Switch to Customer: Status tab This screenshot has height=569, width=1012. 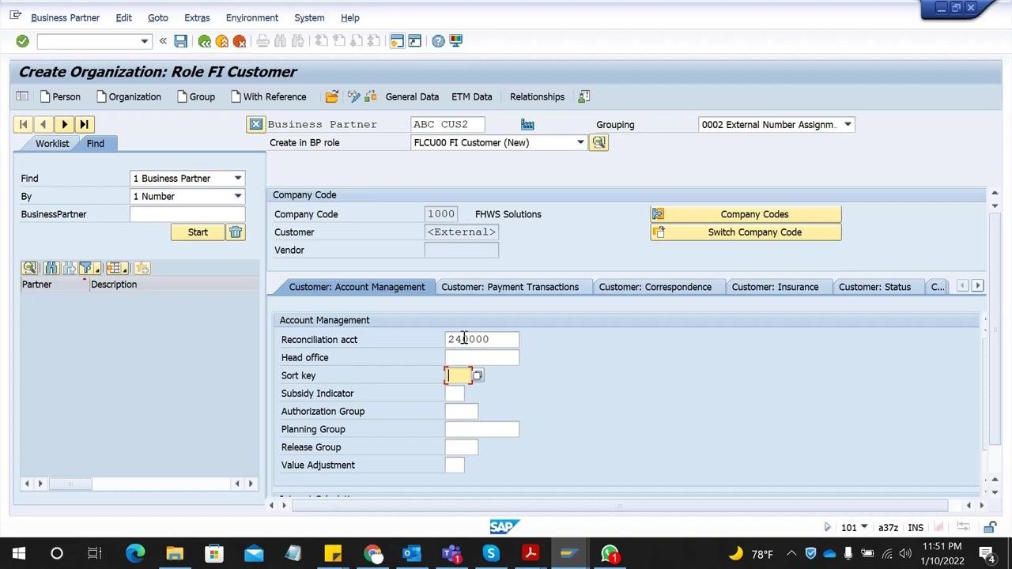tap(874, 287)
